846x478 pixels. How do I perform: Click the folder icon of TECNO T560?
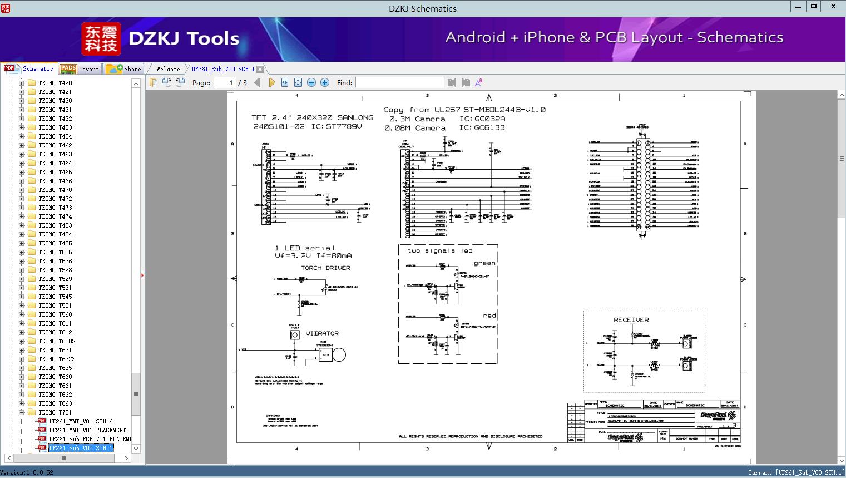point(32,314)
